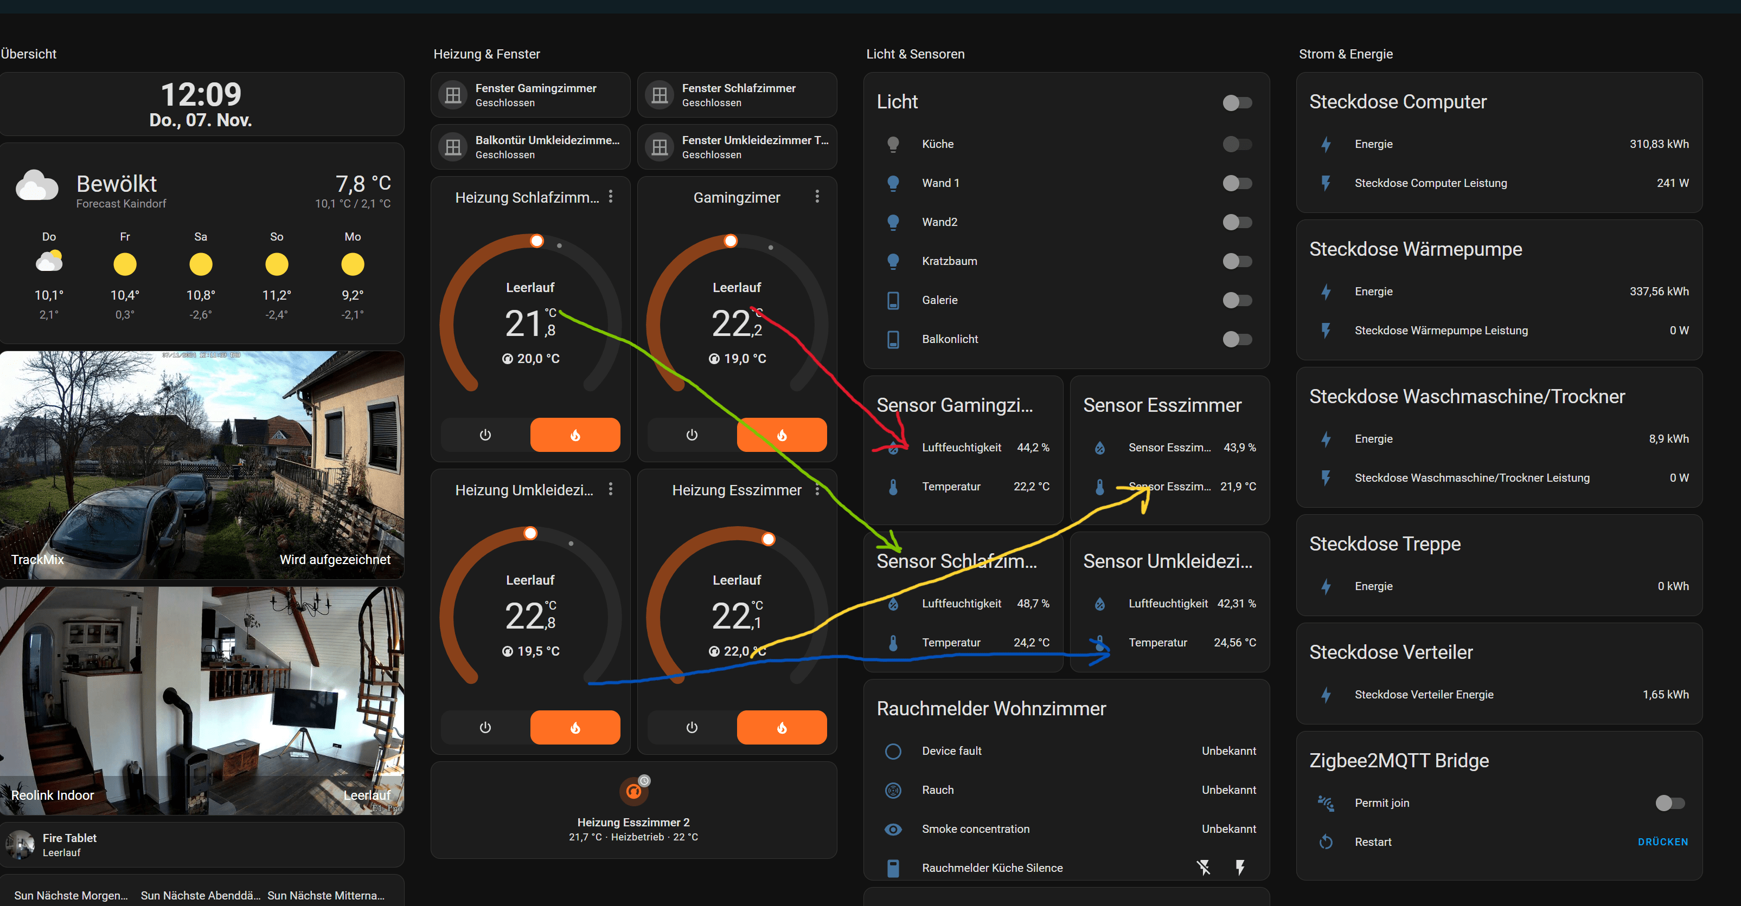Toggle the main Licht group switch
Image resolution: width=1741 pixels, height=906 pixels.
pos(1237,102)
